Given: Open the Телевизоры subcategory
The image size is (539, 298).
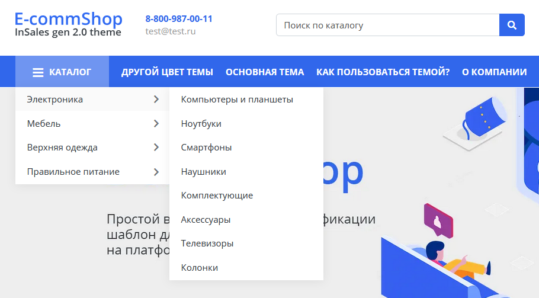Looking at the screenshot, I should pos(207,243).
